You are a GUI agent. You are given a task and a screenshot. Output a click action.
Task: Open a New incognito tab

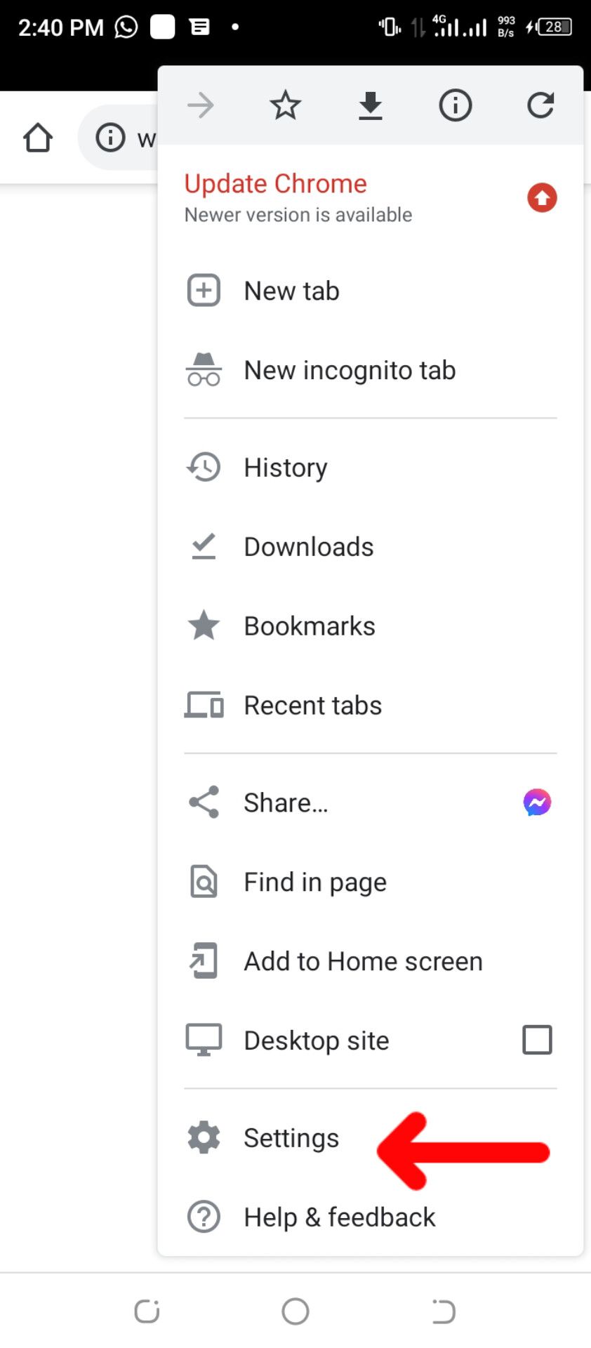(349, 370)
